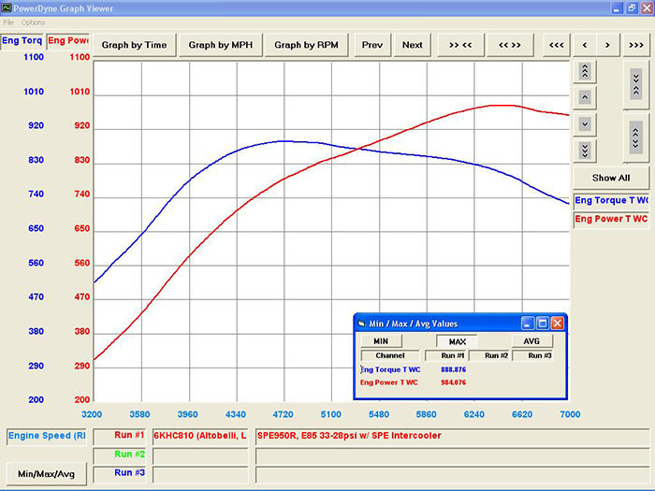Click the Eng Power T WC value 984.076
This screenshot has width=655, height=491.
453,383
